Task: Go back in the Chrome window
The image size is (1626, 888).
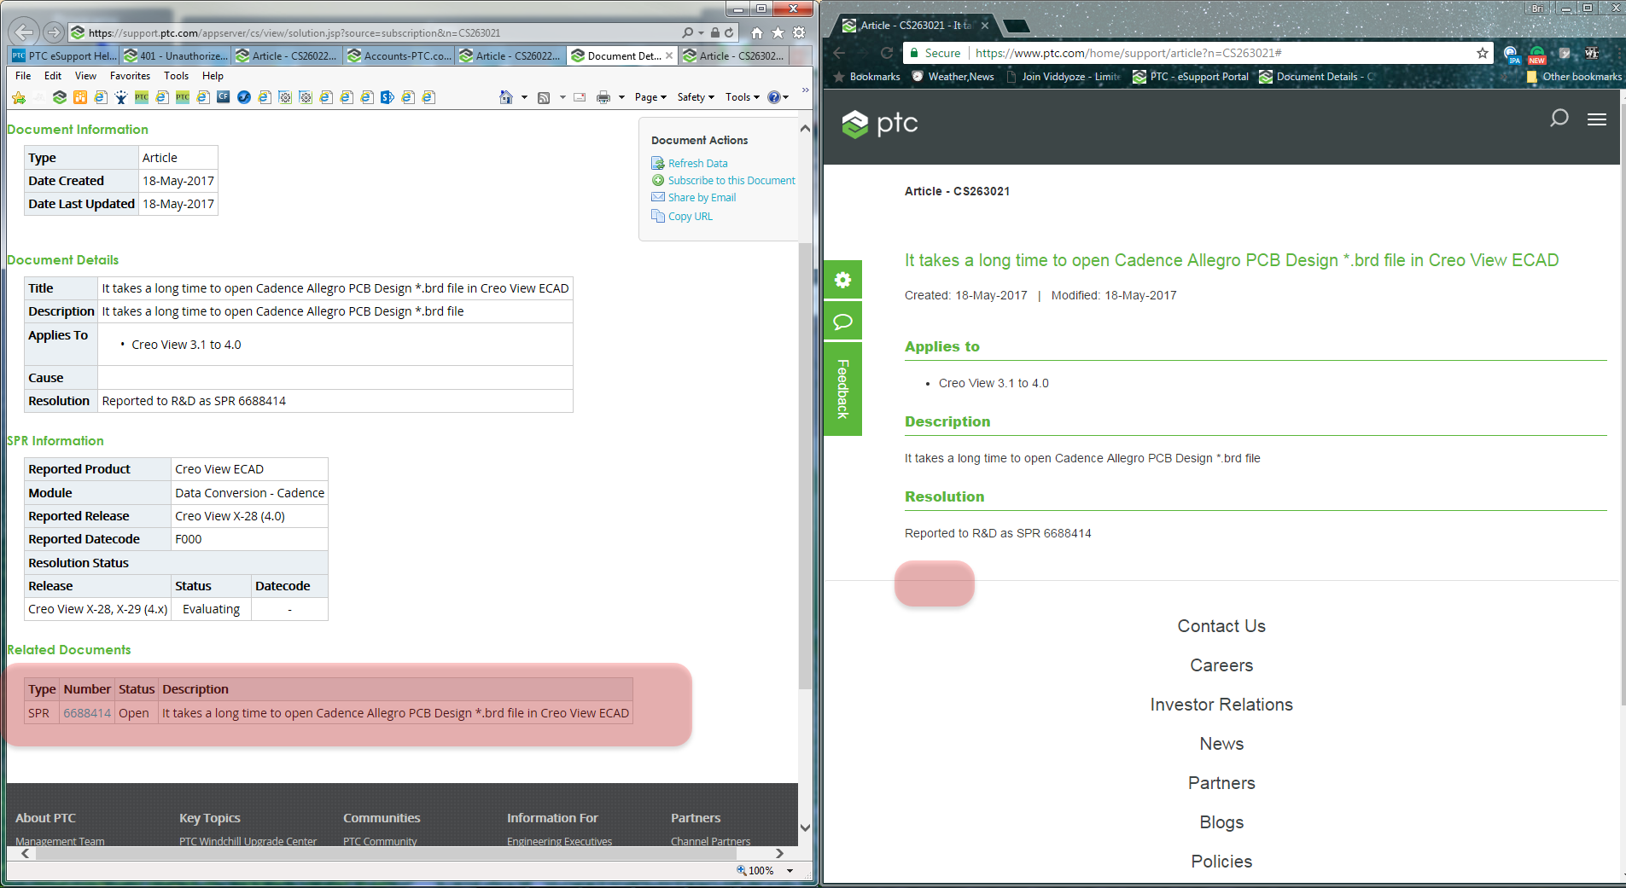Action: (839, 53)
